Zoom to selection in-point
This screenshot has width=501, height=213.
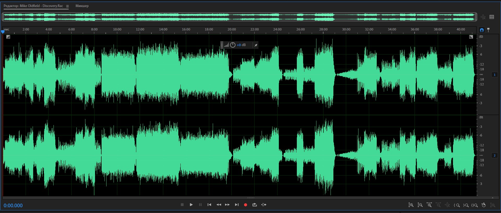pyautogui.click(x=457, y=205)
